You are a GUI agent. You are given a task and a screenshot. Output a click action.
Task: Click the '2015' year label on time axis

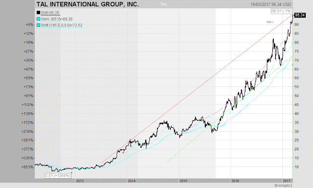(183, 181)
